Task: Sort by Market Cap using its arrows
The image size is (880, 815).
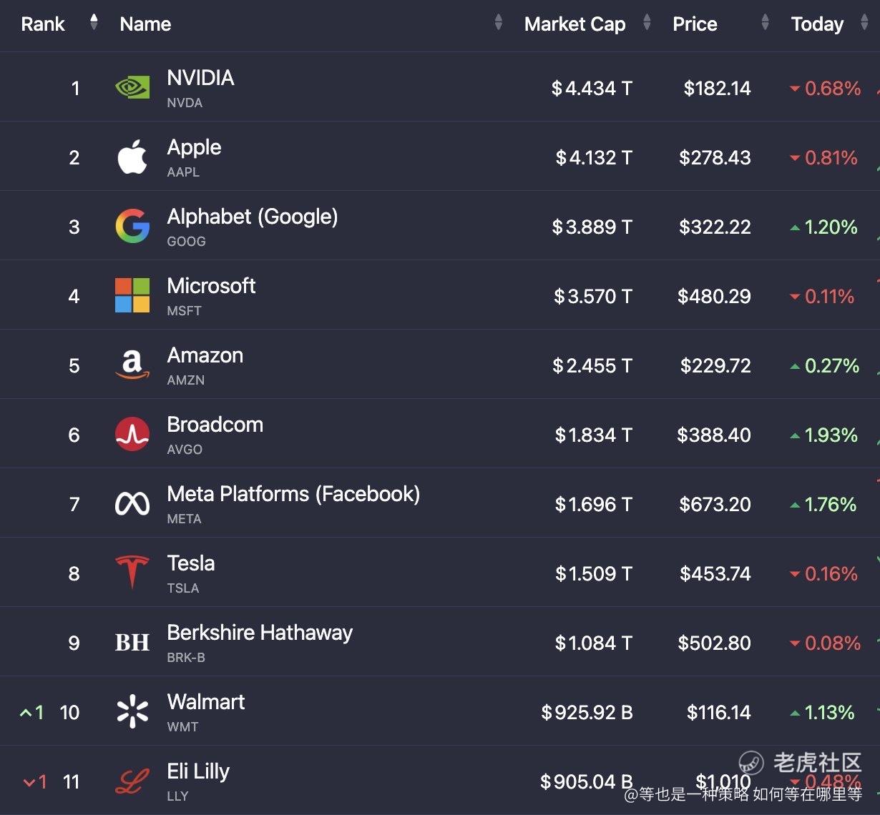Action: (x=647, y=23)
